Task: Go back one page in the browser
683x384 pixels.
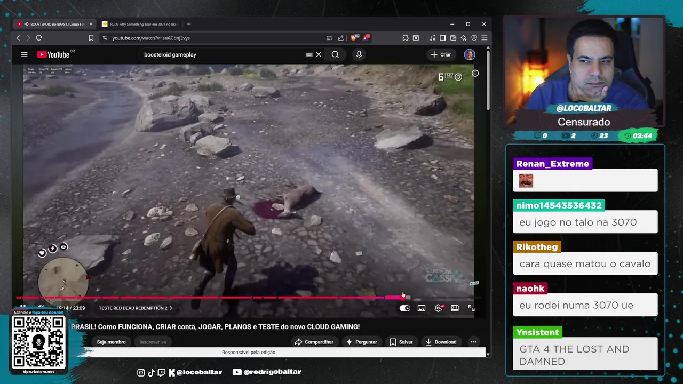Action: point(18,38)
